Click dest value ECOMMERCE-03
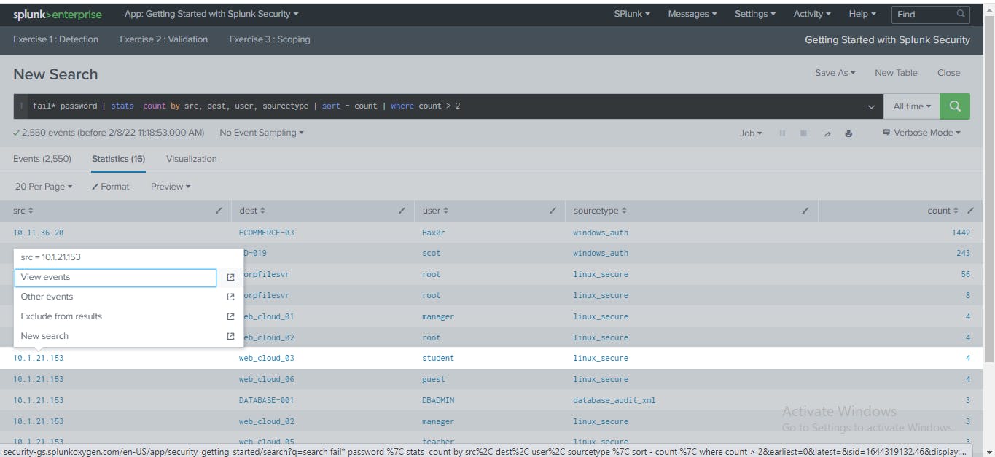This screenshot has width=995, height=457. 267,233
